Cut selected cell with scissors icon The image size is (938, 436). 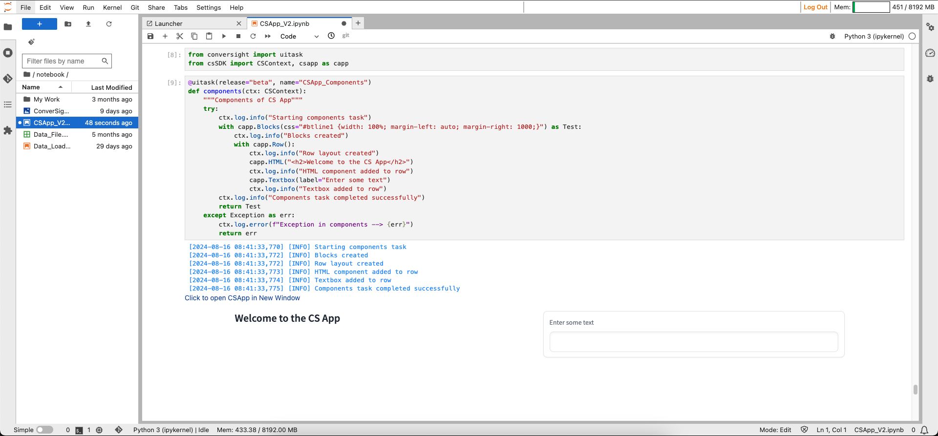click(180, 36)
